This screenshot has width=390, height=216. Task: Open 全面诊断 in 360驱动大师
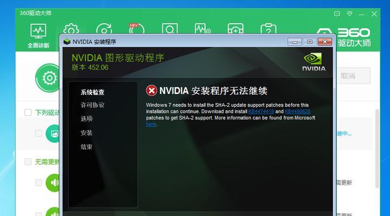[38, 36]
